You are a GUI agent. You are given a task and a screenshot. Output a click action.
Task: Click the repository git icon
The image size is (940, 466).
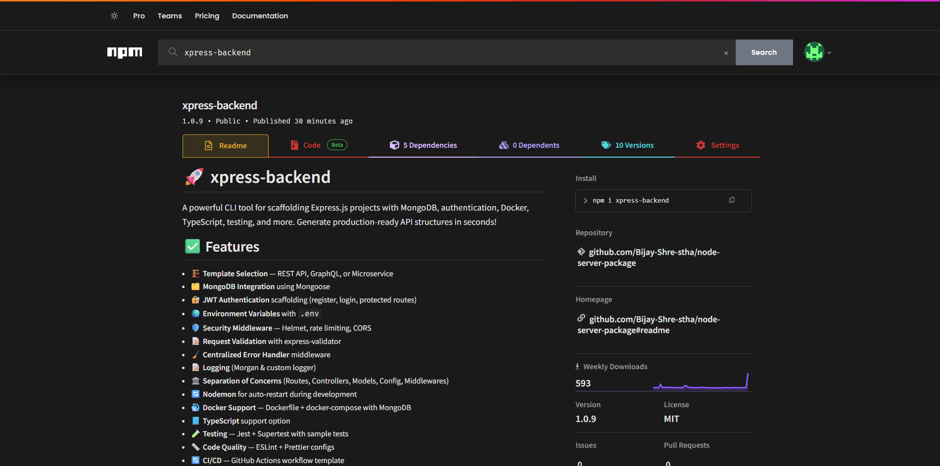click(x=581, y=252)
